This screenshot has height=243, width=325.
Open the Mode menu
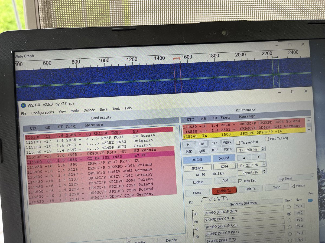[x=74, y=111]
